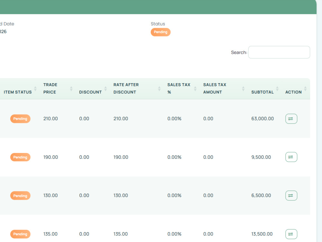
Task: Click the DISCOUNT column header
Action: (90, 92)
